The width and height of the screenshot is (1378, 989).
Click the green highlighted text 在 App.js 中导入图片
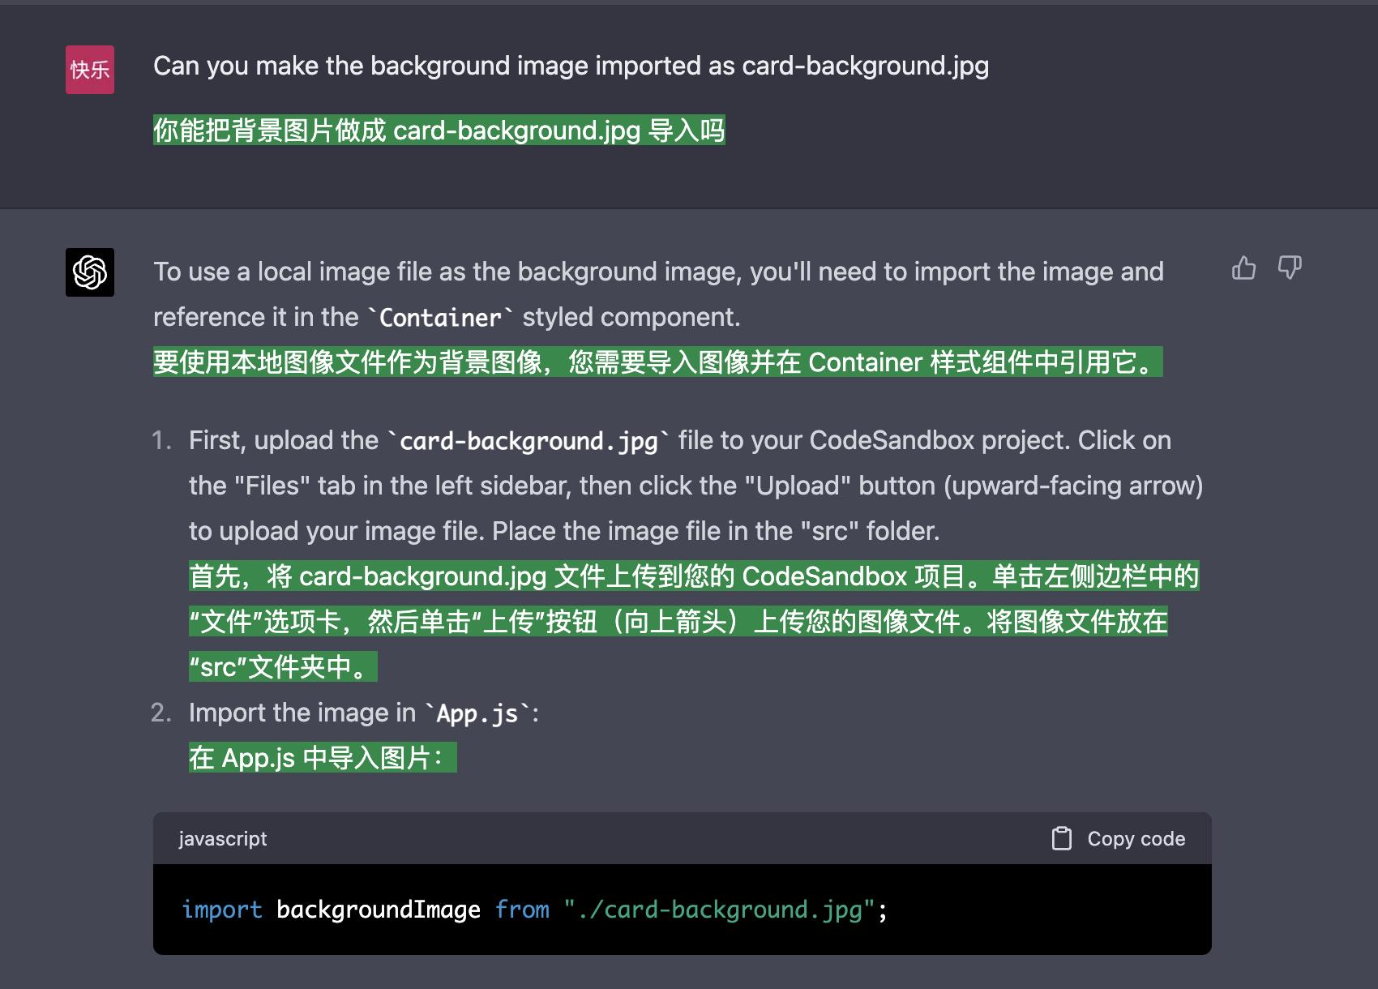pyautogui.click(x=320, y=758)
